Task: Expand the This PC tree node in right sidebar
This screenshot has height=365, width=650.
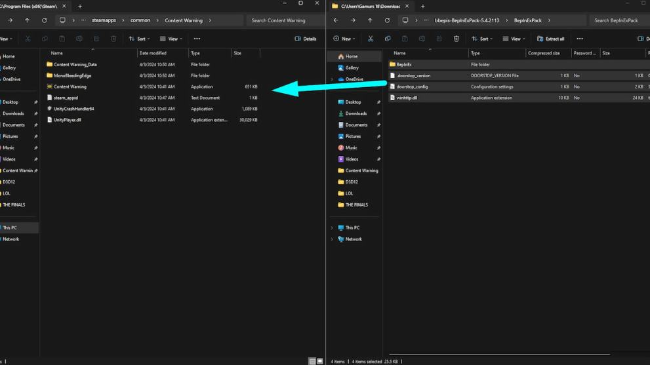Action: point(332,228)
